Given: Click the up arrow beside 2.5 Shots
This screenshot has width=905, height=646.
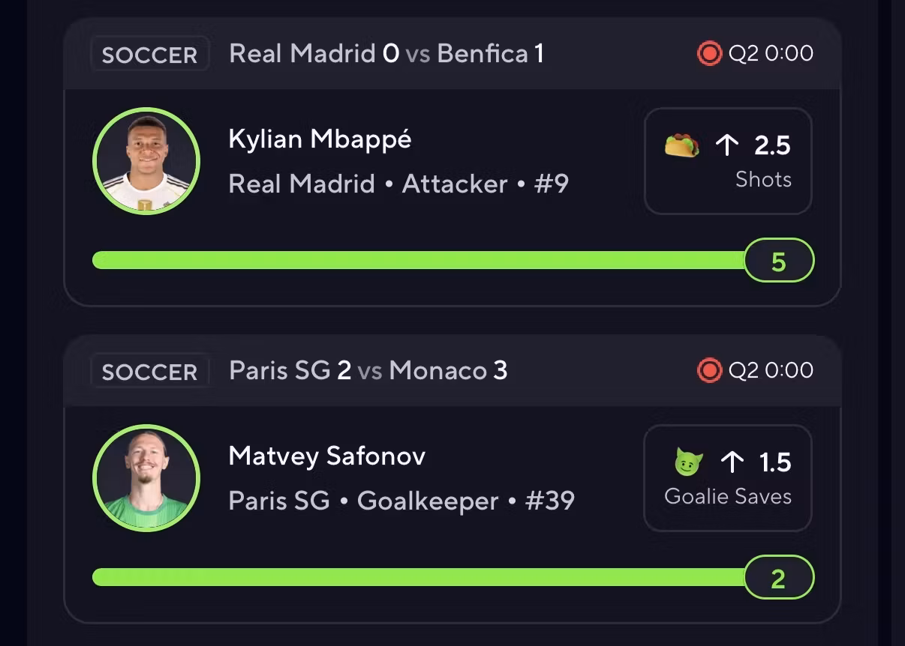Looking at the screenshot, I should (727, 145).
